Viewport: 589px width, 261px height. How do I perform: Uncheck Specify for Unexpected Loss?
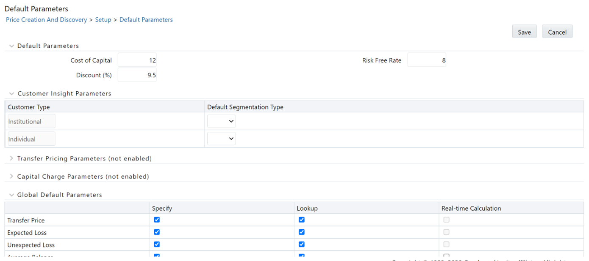pyautogui.click(x=157, y=244)
